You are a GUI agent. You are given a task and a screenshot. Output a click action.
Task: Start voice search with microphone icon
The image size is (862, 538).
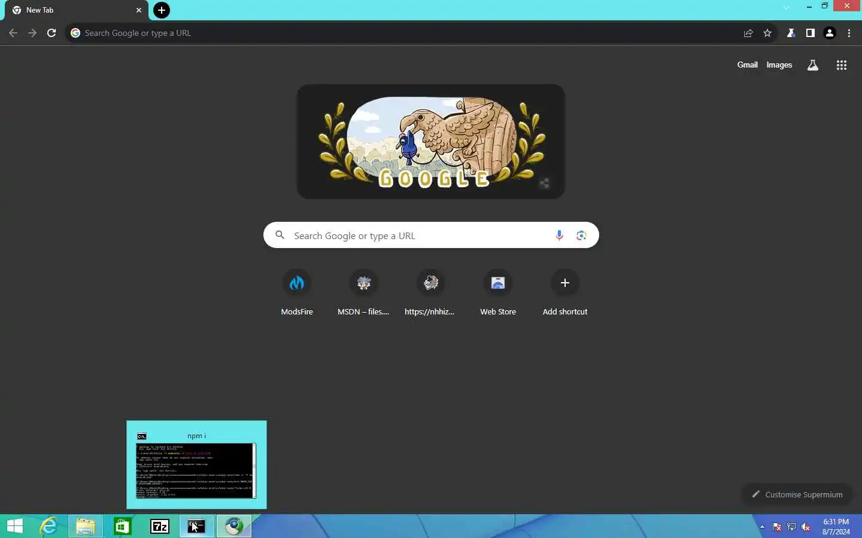tap(559, 236)
